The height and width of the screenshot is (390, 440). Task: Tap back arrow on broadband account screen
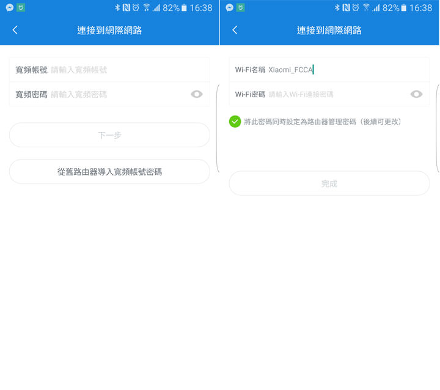point(15,30)
